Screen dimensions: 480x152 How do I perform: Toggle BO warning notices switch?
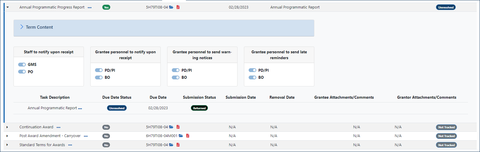tap(176, 77)
